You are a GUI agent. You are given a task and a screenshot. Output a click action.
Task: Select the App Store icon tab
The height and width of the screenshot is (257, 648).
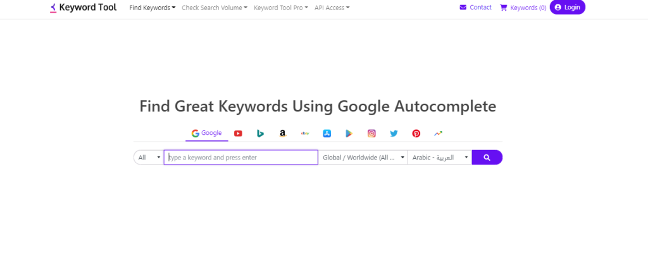(x=327, y=134)
